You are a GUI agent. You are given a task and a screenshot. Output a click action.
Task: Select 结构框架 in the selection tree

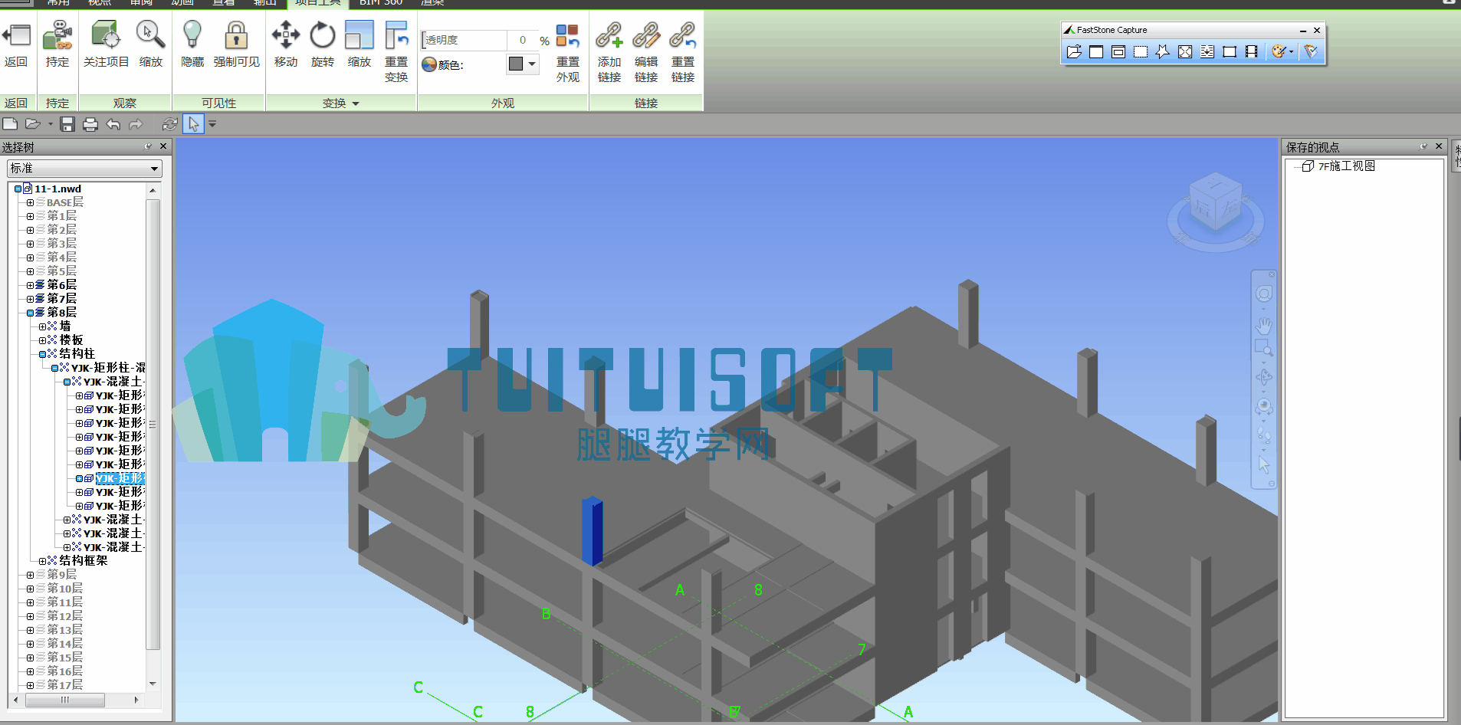click(x=83, y=561)
